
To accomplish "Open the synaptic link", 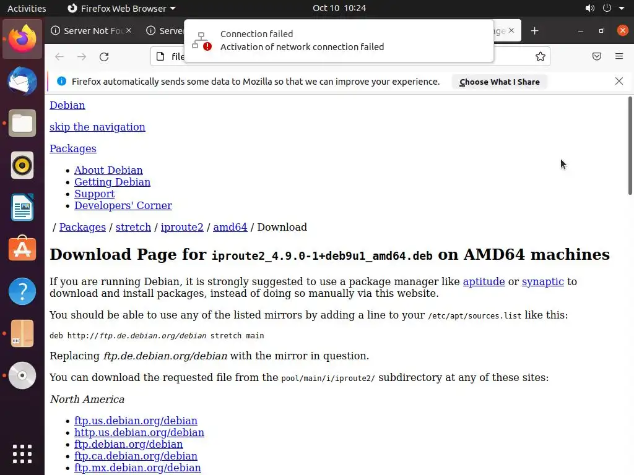I will pyautogui.click(x=542, y=281).
